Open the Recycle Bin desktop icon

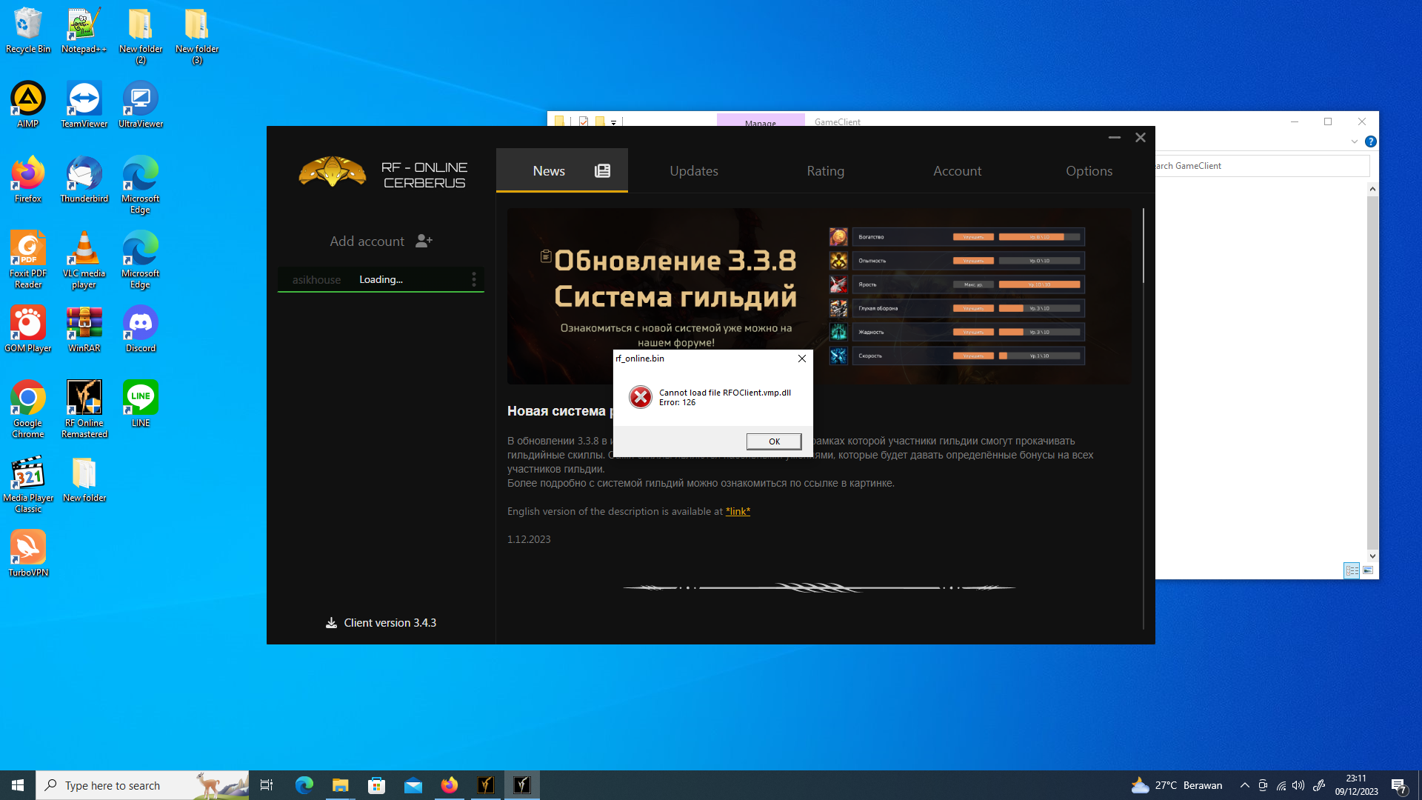28,30
